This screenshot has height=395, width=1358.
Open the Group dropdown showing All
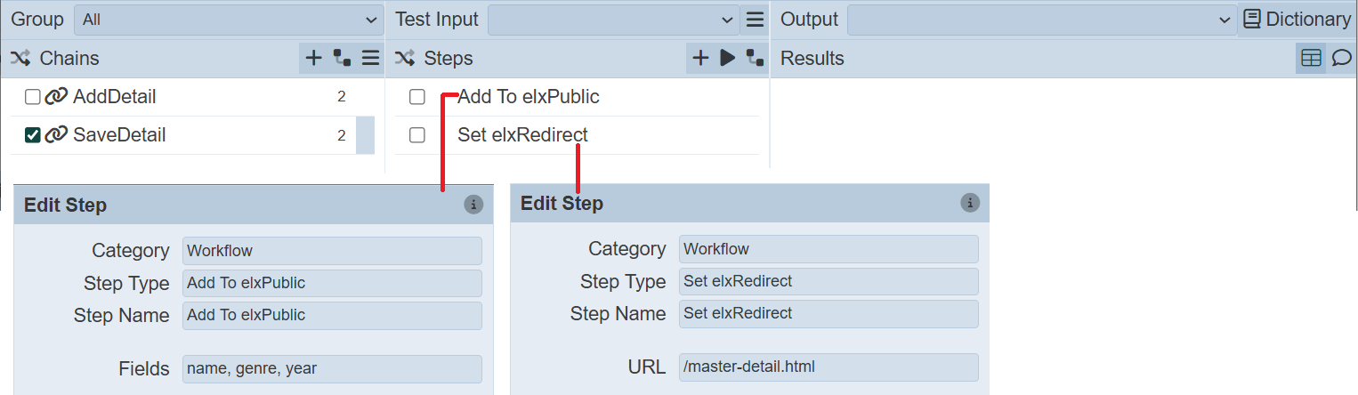point(228,20)
